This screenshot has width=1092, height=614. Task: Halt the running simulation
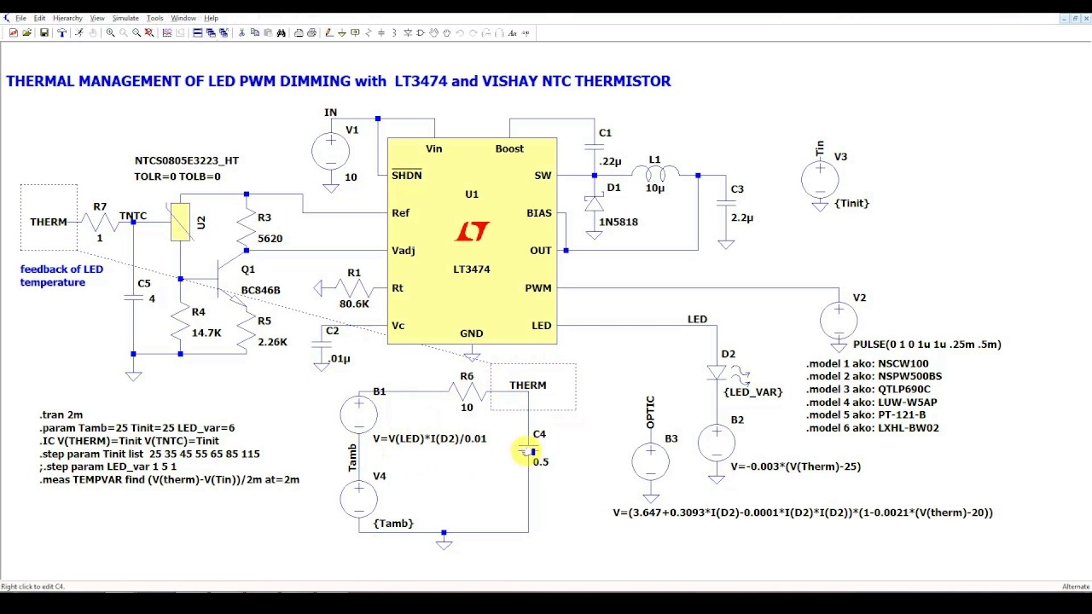93,32
